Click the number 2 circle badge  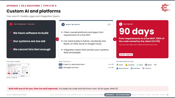tap(63, 24)
